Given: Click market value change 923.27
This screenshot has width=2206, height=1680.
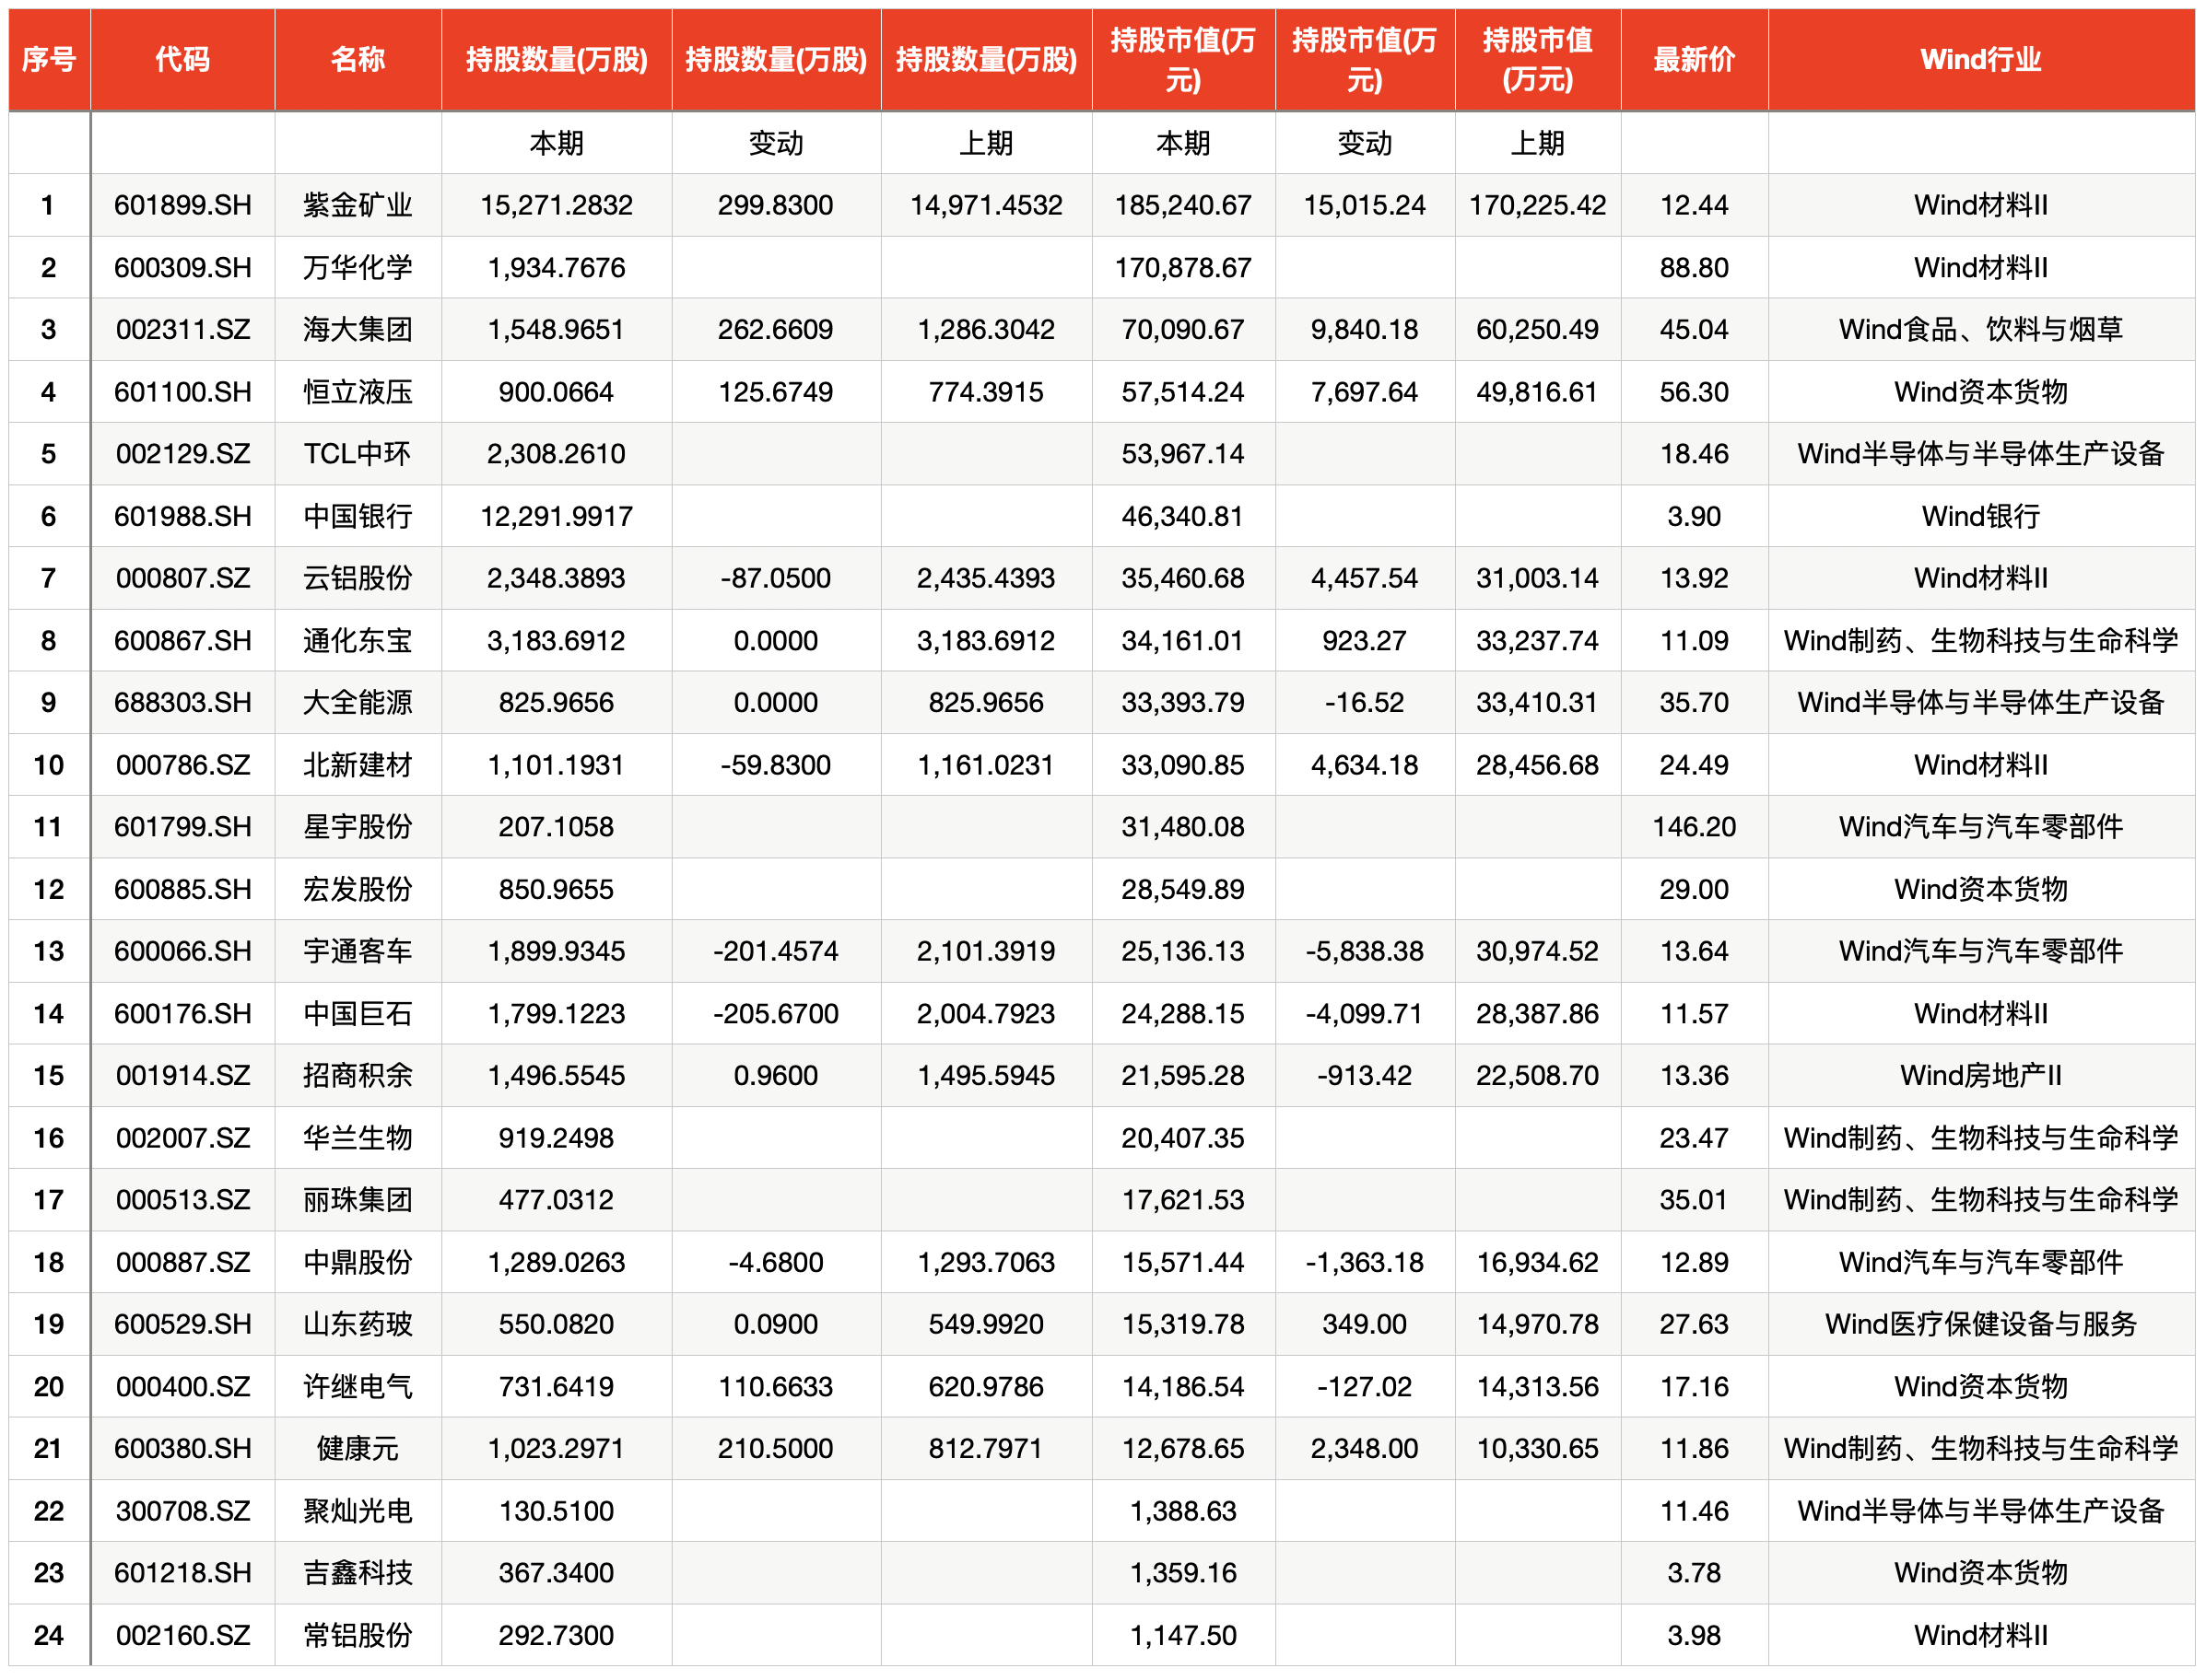Looking at the screenshot, I should point(1366,641).
